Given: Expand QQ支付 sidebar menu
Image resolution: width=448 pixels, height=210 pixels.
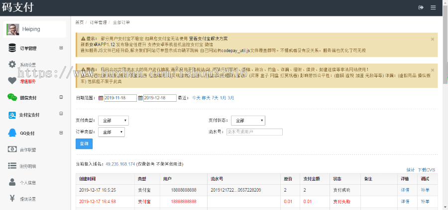Looking at the screenshot, I should pyautogui.click(x=61, y=133).
